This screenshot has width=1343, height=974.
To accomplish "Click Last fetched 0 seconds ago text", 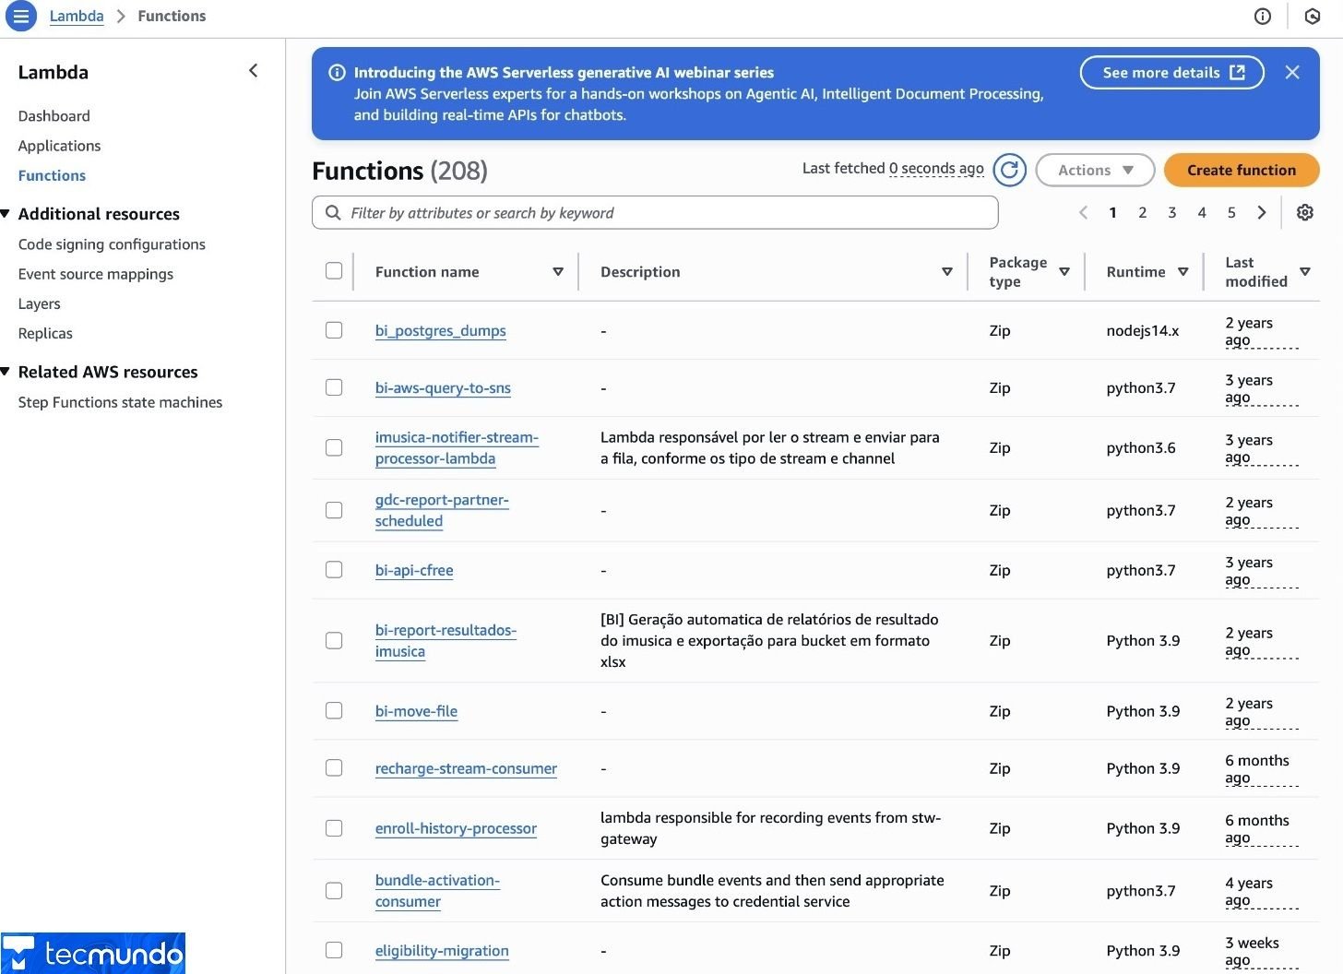I will (x=893, y=168).
